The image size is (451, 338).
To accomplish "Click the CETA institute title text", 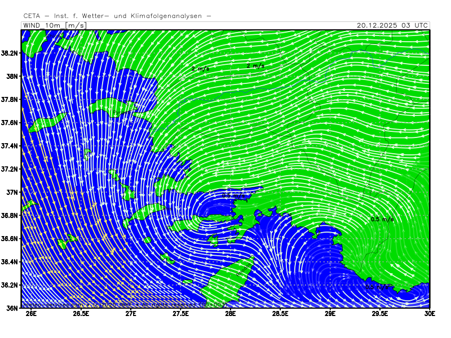I will 117,16.
